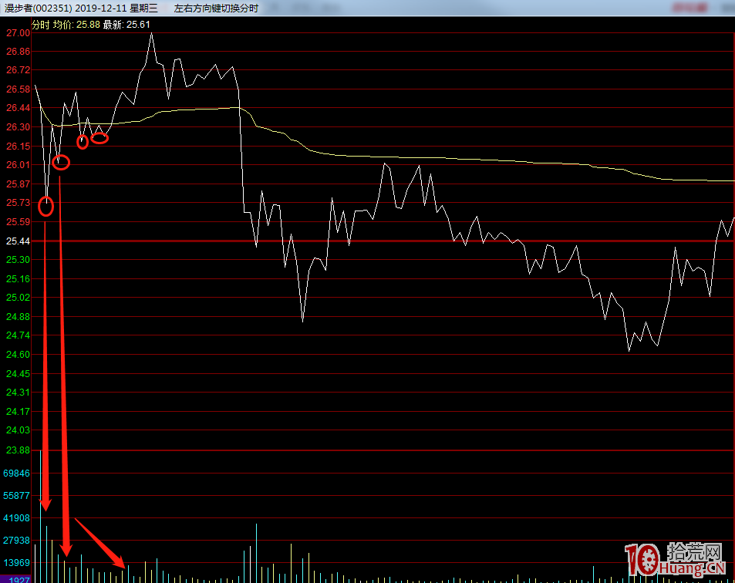Click the 27.00 price axis label
Image resolution: width=735 pixels, height=583 pixels.
[x=18, y=33]
